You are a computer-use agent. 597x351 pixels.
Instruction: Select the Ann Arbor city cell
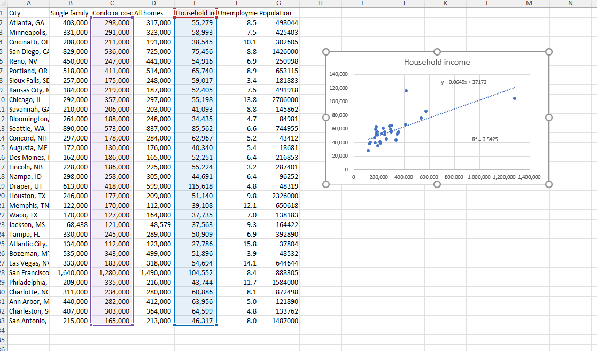pos(28,301)
